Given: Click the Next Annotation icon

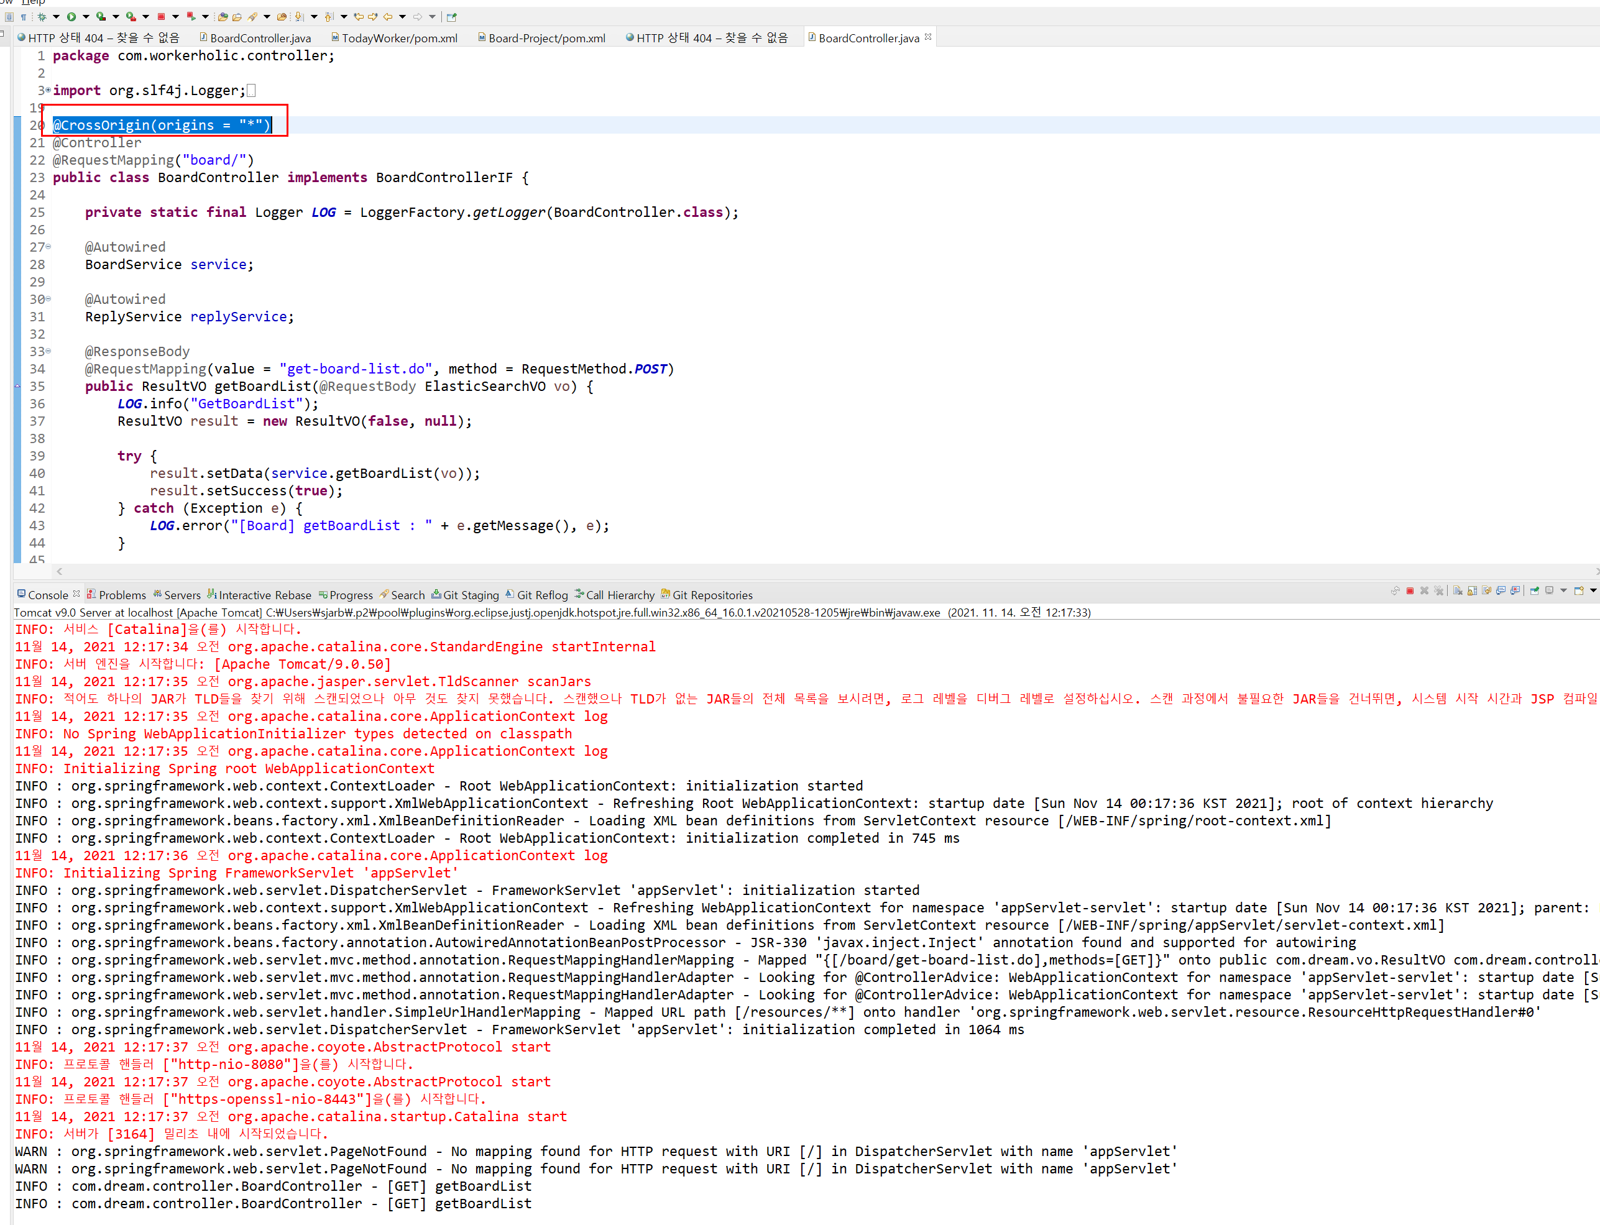Looking at the screenshot, I should coord(300,17).
